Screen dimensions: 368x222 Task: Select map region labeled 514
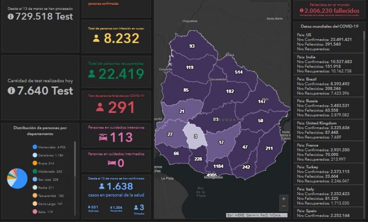[239, 72]
